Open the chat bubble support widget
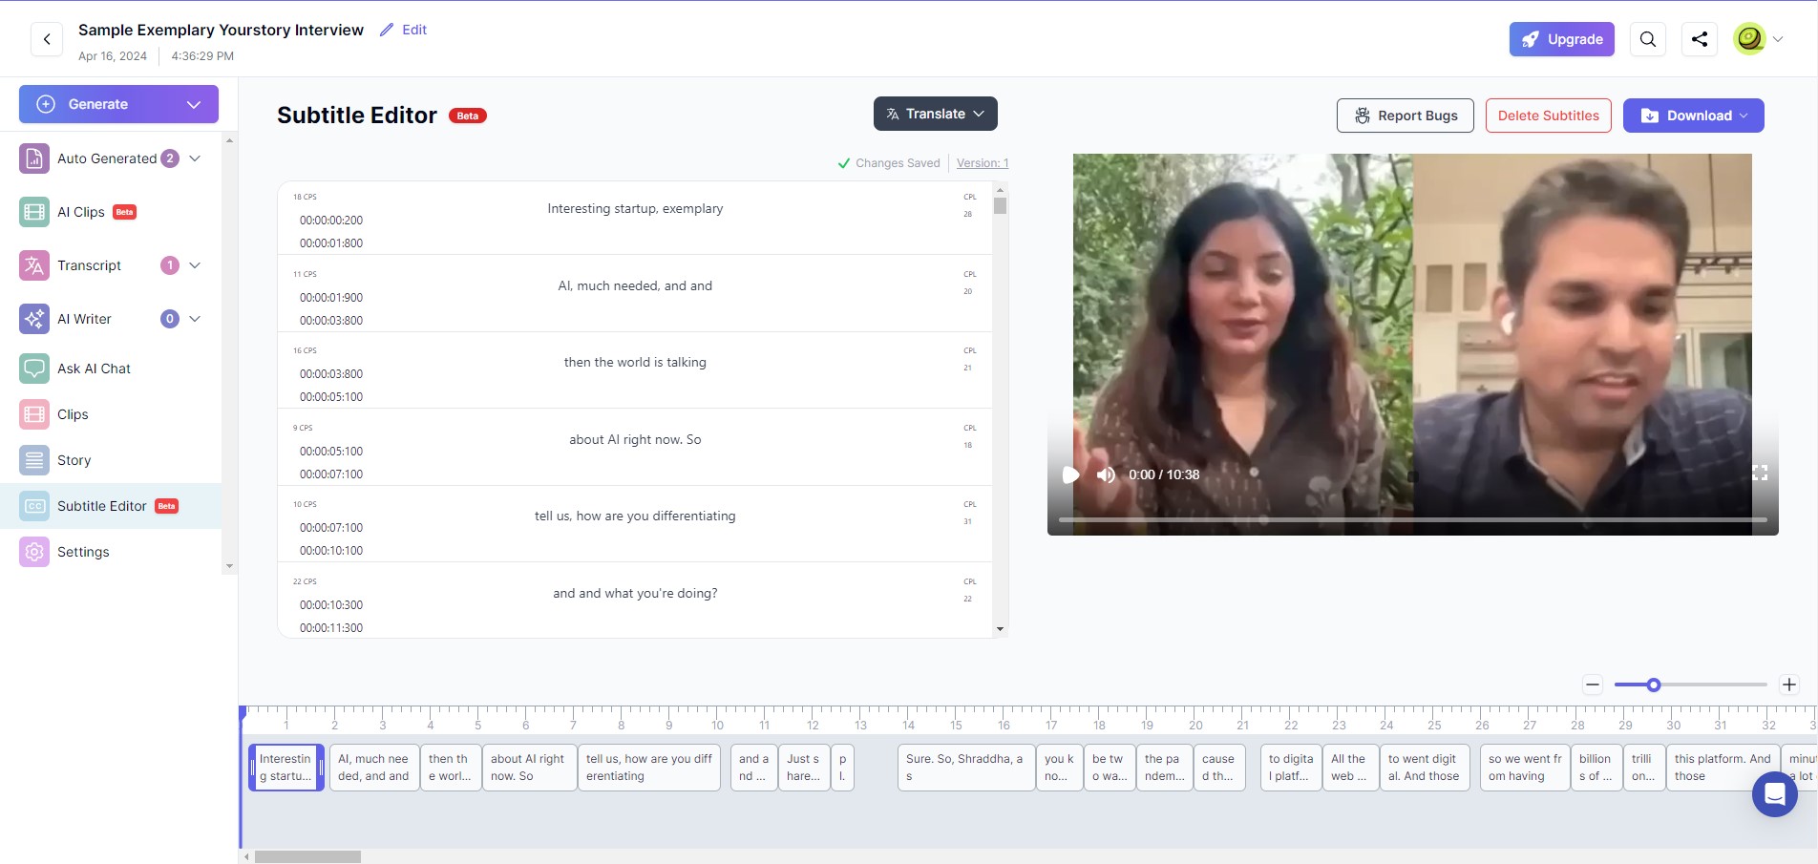The width and height of the screenshot is (1818, 864). pyautogui.click(x=1775, y=793)
